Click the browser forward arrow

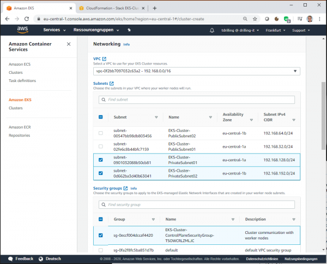[17, 19]
